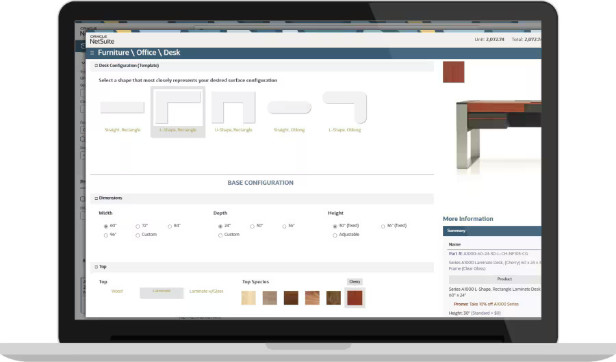Select the 30" depth radio button
Viewport: 616px width, 362px height.
[x=252, y=226]
